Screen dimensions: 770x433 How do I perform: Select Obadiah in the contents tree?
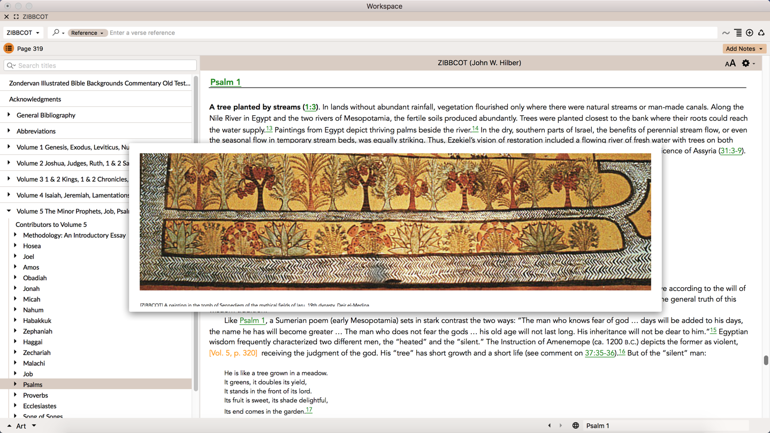click(x=35, y=278)
